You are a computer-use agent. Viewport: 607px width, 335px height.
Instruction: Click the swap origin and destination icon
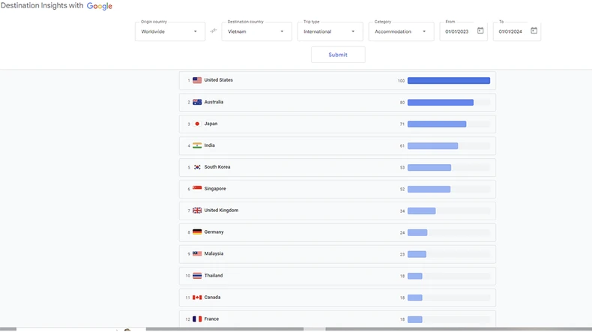tap(214, 31)
